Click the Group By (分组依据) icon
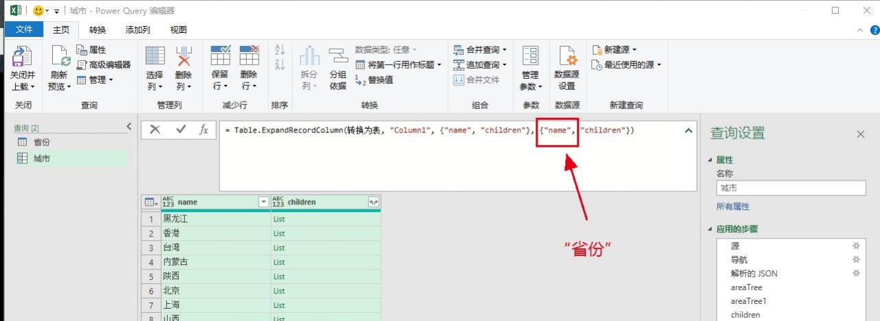Image resolution: width=880 pixels, height=321 pixels. pyautogui.click(x=338, y=56)
